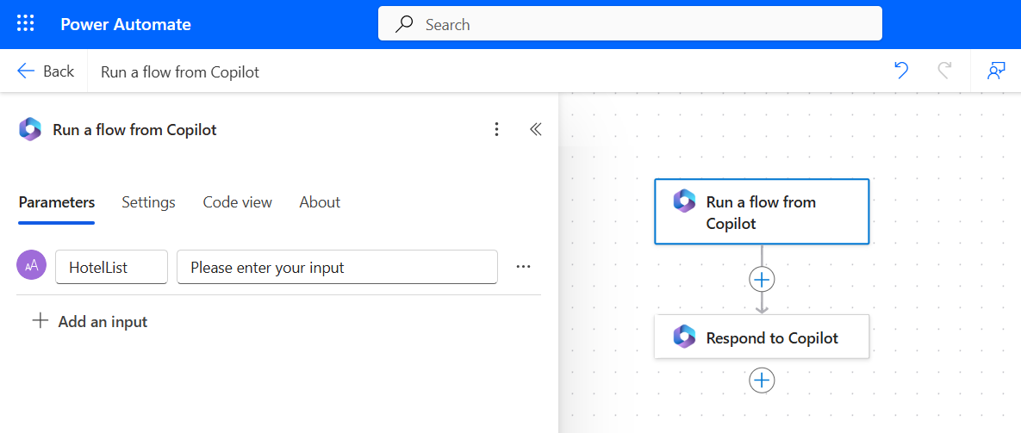Open the Code view tab
The image size is (1021, 433).
(x=237, y=202)
